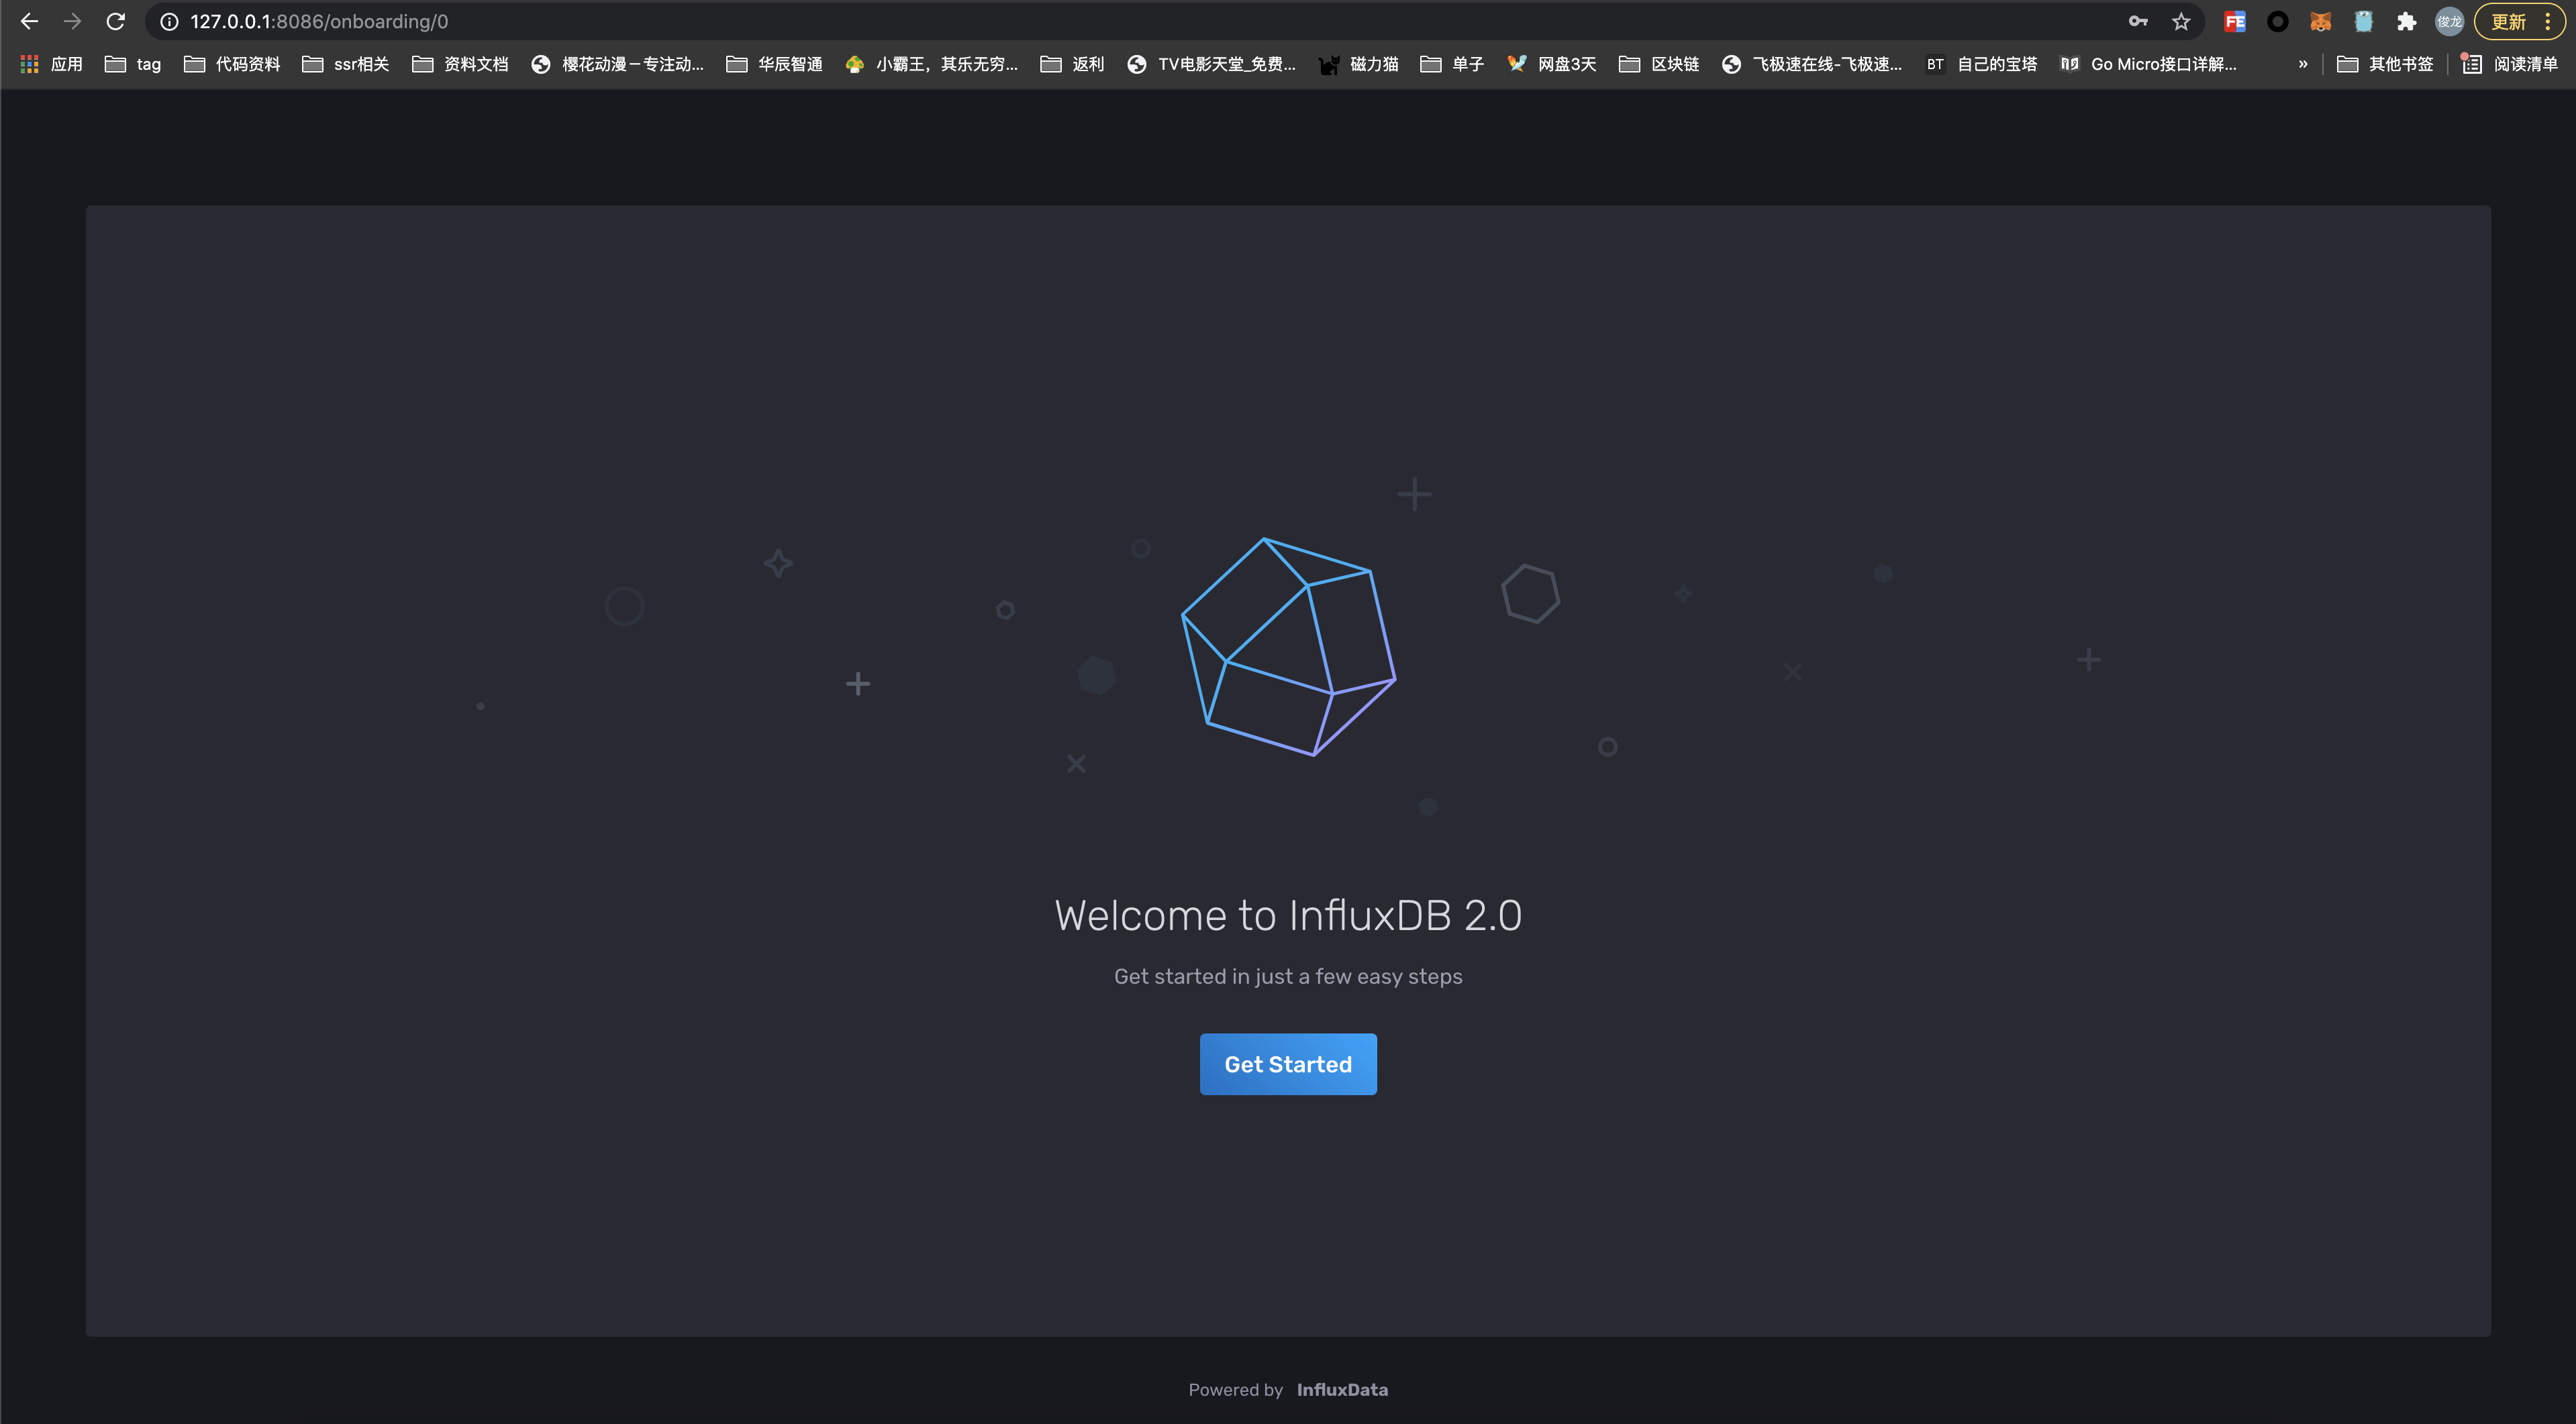Open the 小霸王，其乐无穷 bookmark
This screenshot has height=1424, width=2576.
coord(930,64)
